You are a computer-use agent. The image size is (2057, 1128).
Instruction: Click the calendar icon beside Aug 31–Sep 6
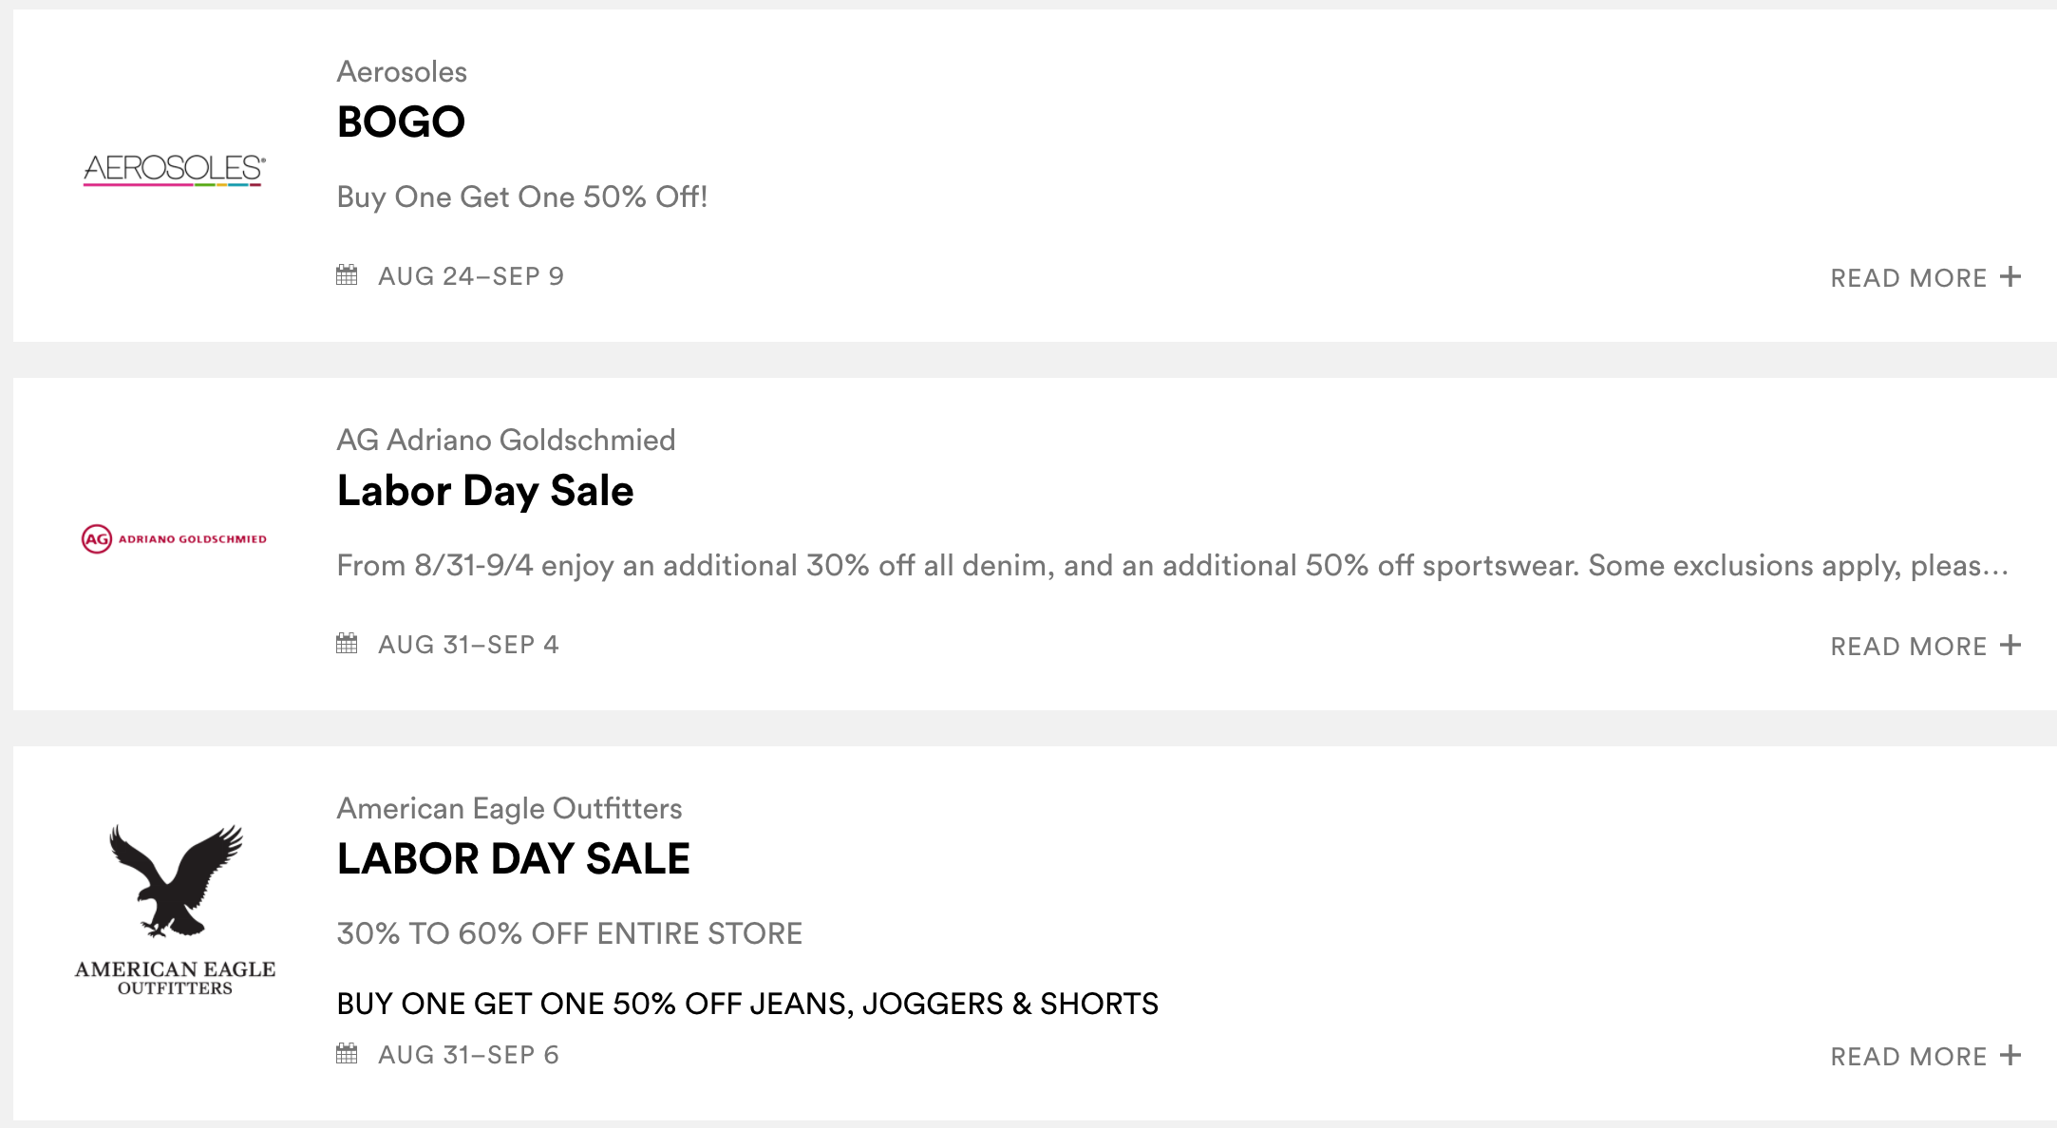coord(347,1054)
